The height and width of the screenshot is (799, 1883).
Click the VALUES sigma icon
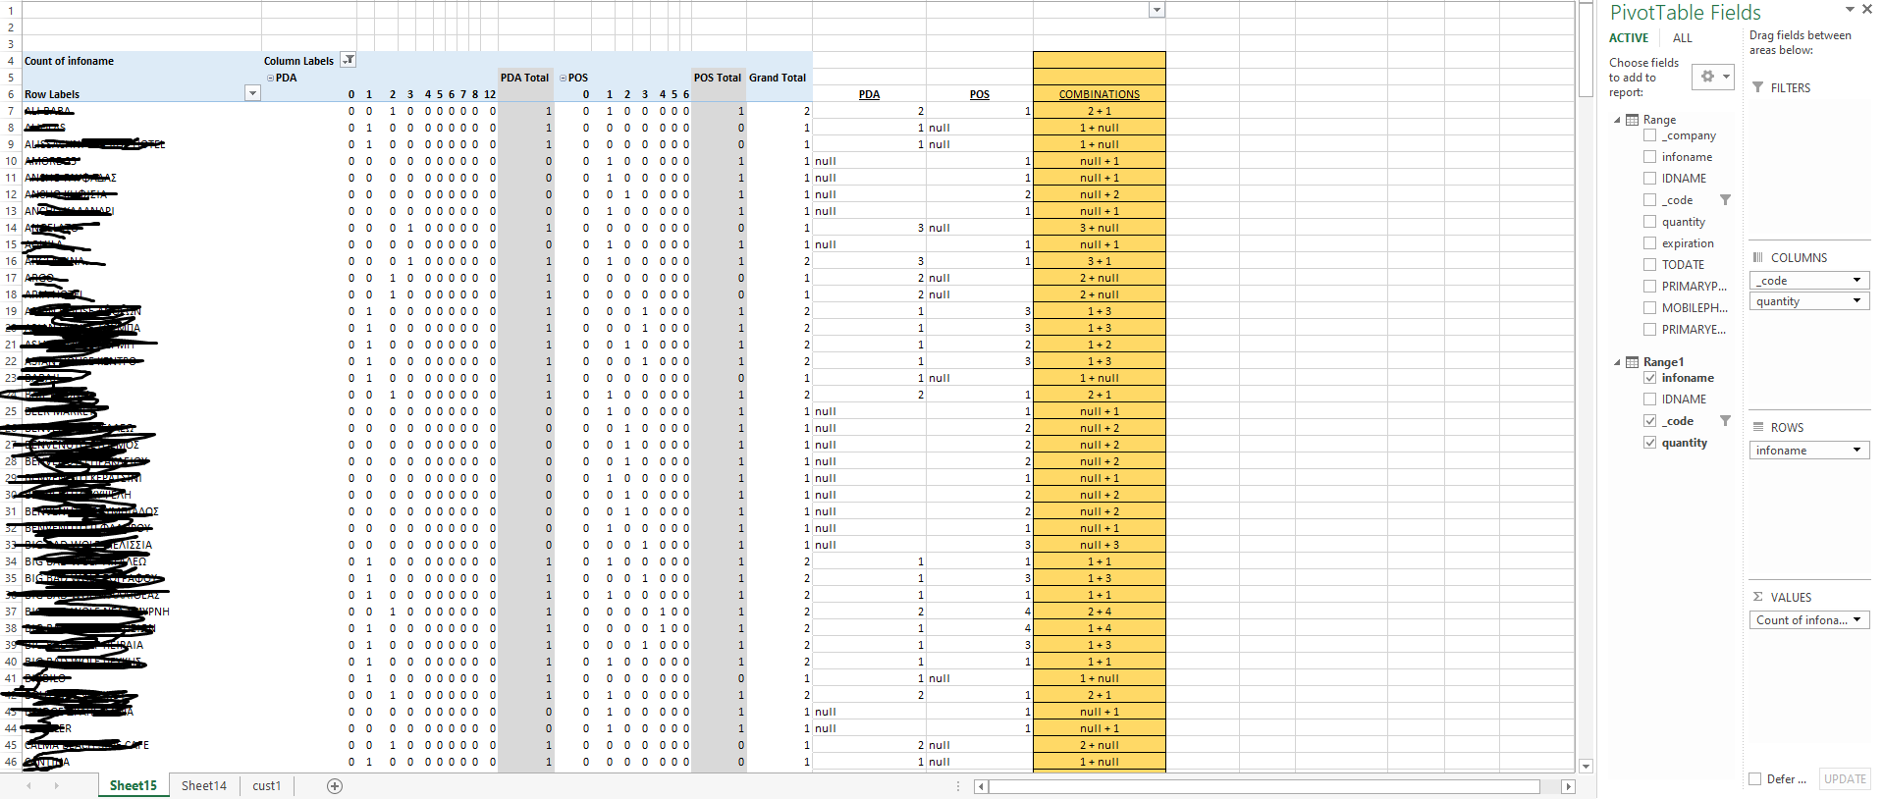[1758, 597]
